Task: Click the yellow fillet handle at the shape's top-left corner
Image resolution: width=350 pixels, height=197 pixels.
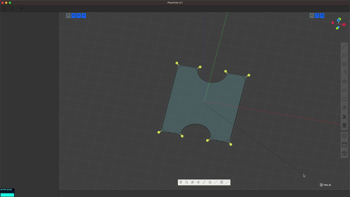Action: coord(177,63)
